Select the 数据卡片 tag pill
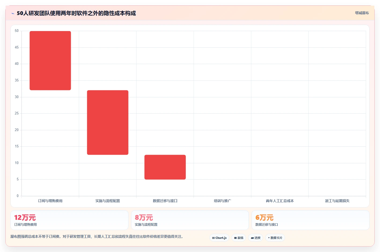 click(275, 238)
